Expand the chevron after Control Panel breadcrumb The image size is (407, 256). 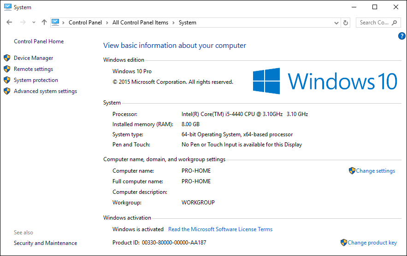107,23
